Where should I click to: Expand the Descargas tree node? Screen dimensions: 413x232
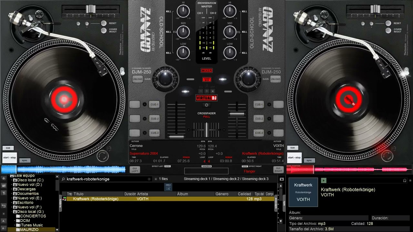pos(12,189)
